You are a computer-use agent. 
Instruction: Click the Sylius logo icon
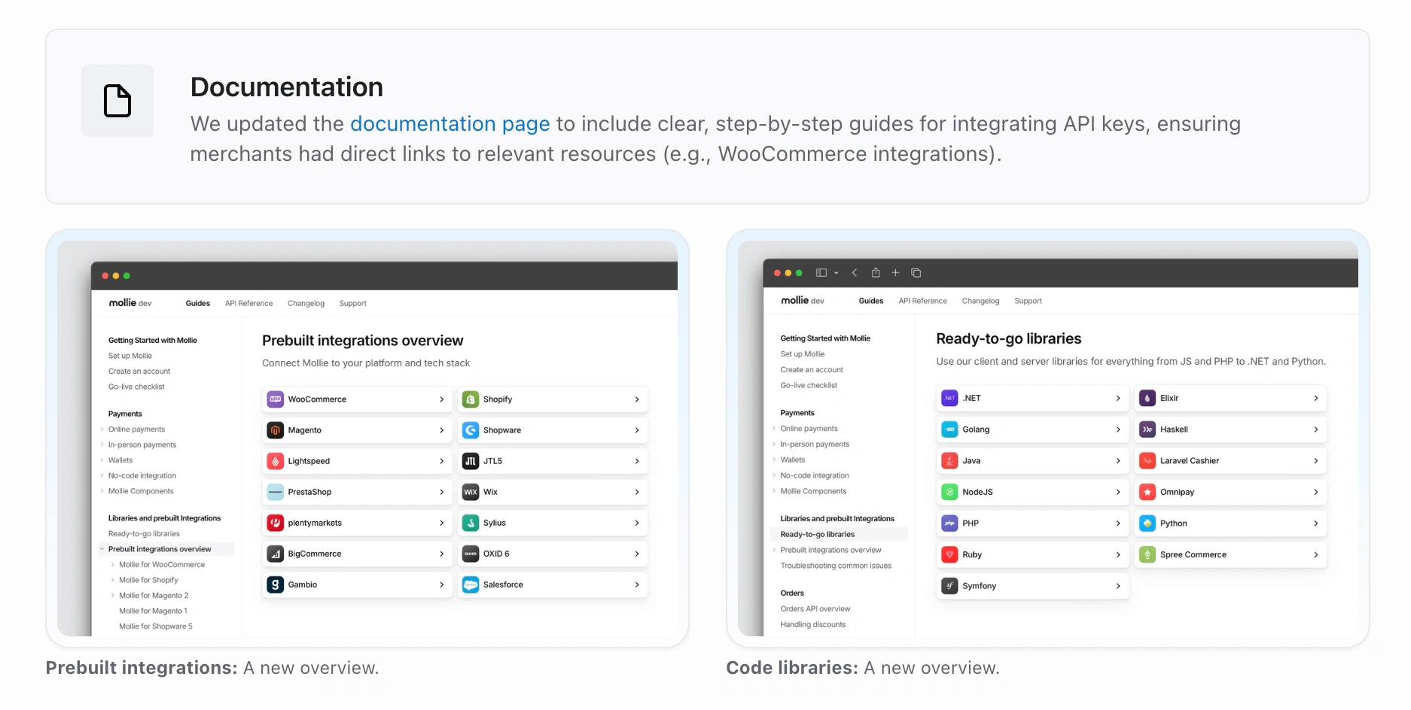471,523
